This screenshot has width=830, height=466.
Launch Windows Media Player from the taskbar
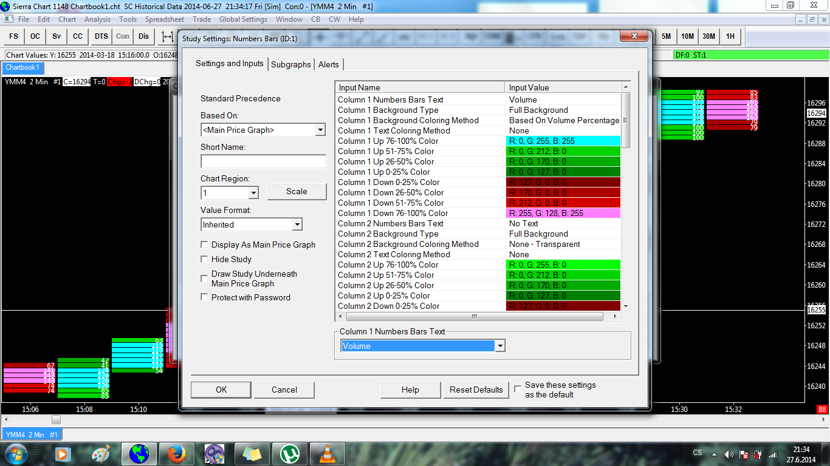[61, 454]
